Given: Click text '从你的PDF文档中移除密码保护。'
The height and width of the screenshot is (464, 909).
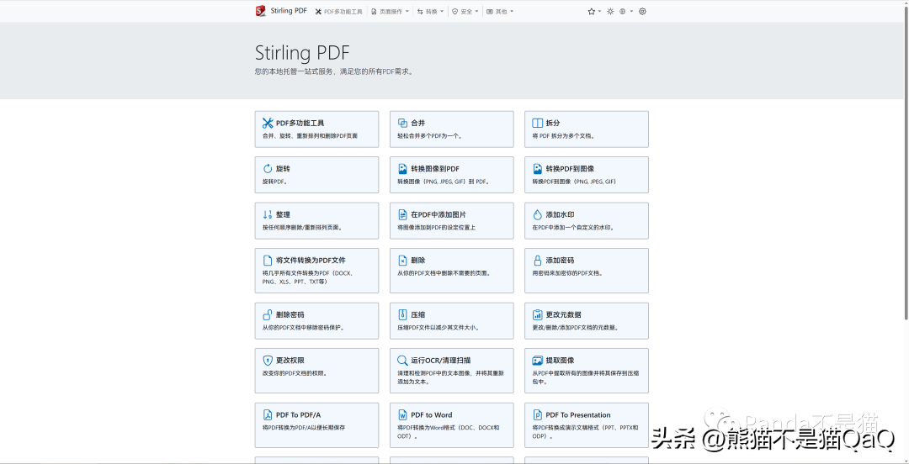Looking at the screenshot, I should tap(303, 328).
